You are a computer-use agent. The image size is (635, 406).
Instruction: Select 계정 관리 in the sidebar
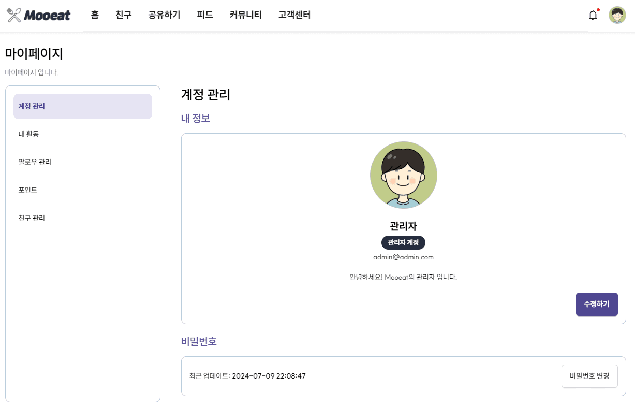click(x=82, y=106)
